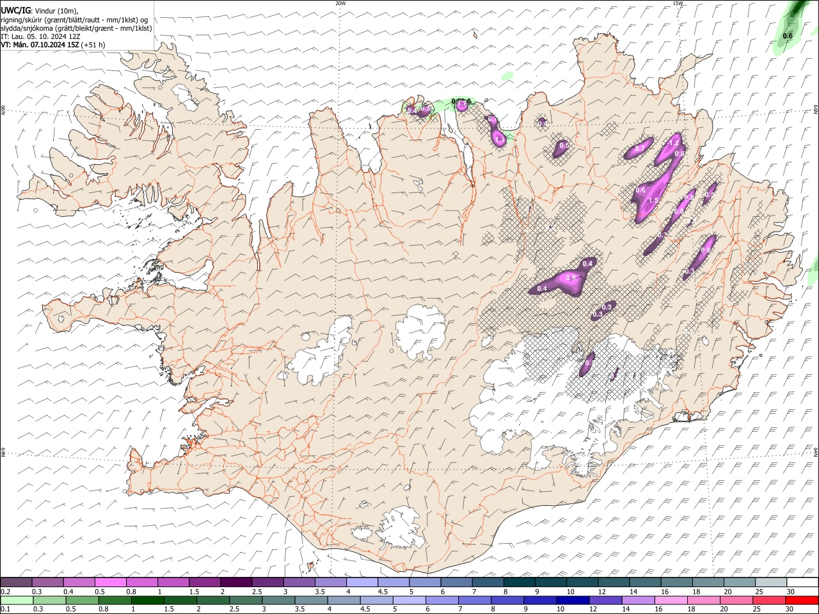The height and width of the screenshot is (614, 819).
Task: Click the UWC/IG map title text
Action: (x=16, y=11)
